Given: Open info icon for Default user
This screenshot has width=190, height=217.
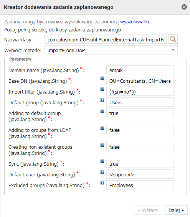Looking at the screenshot, I should click(102, 172).
